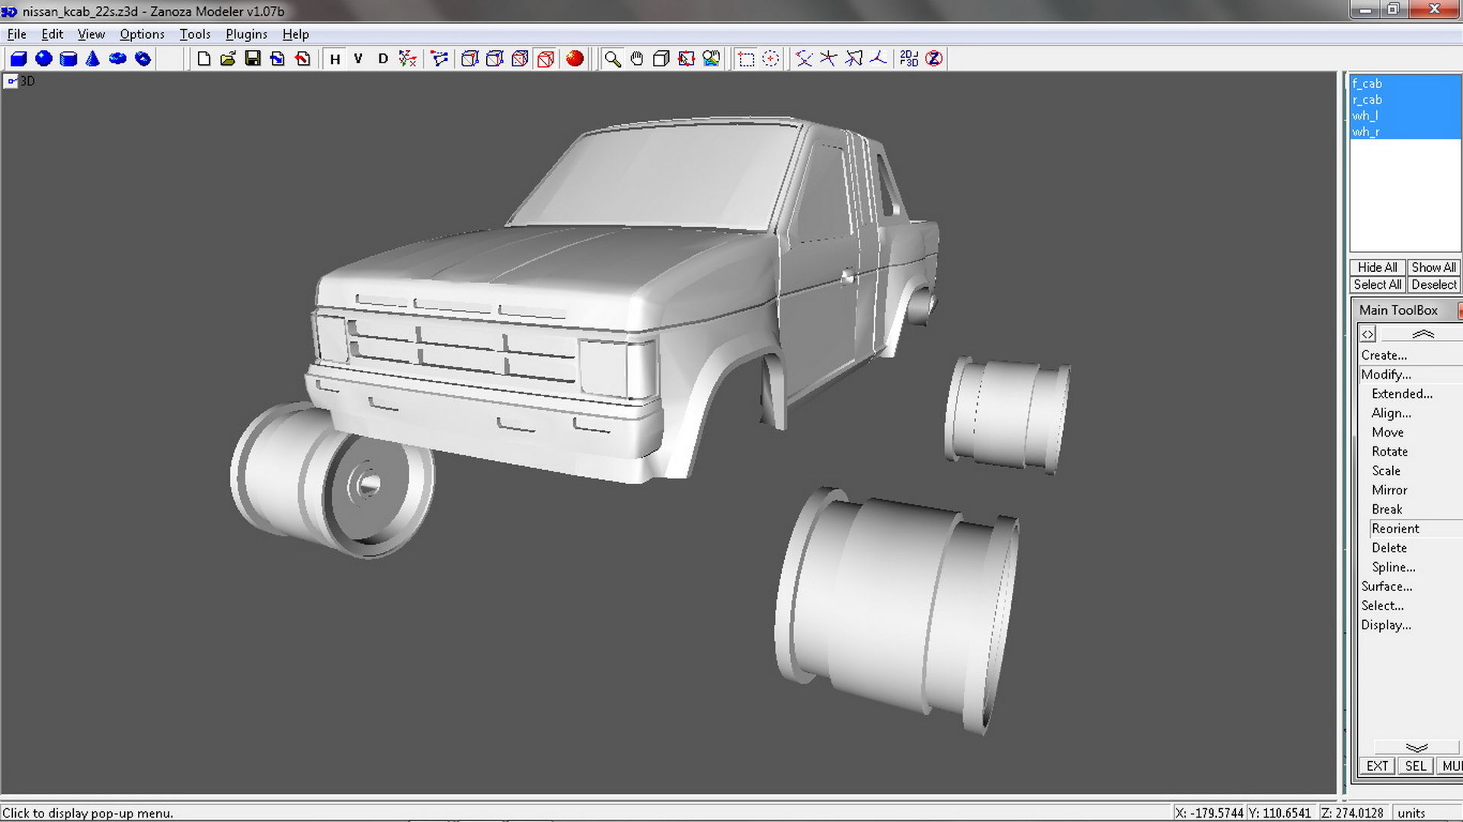Activate the magnifier zoom tool
1463x822 pixels.
[x=612, y=59]
